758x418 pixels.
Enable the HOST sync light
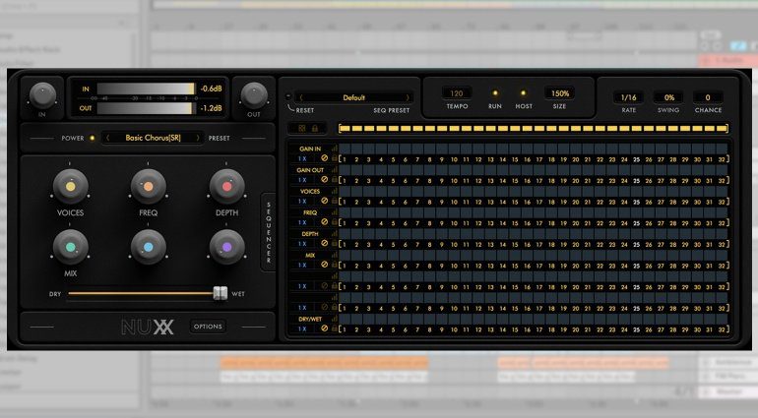click(524, 92)
